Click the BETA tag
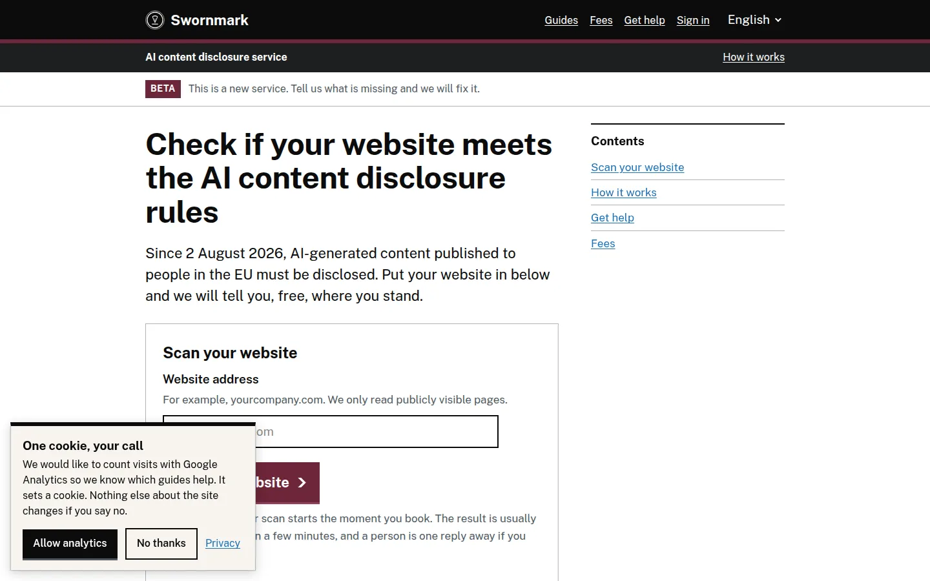The width and height of the screenshot is (930, 581). [163, 88]
